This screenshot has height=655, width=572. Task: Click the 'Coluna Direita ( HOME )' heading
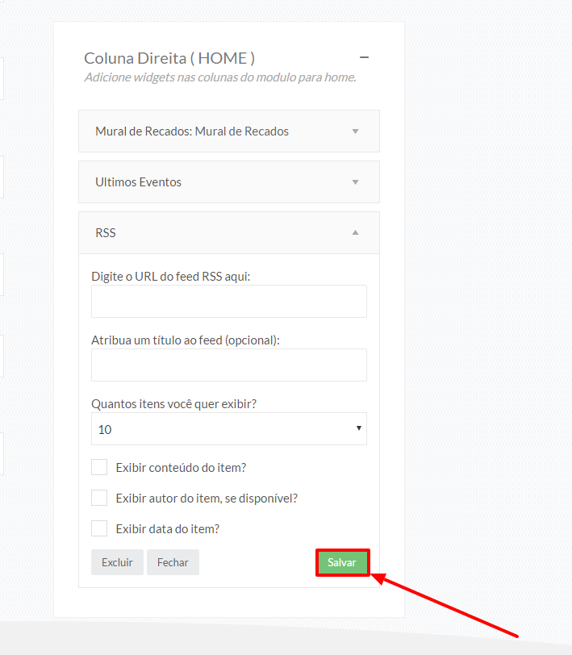pyautogui.click(x=169, y=58)
